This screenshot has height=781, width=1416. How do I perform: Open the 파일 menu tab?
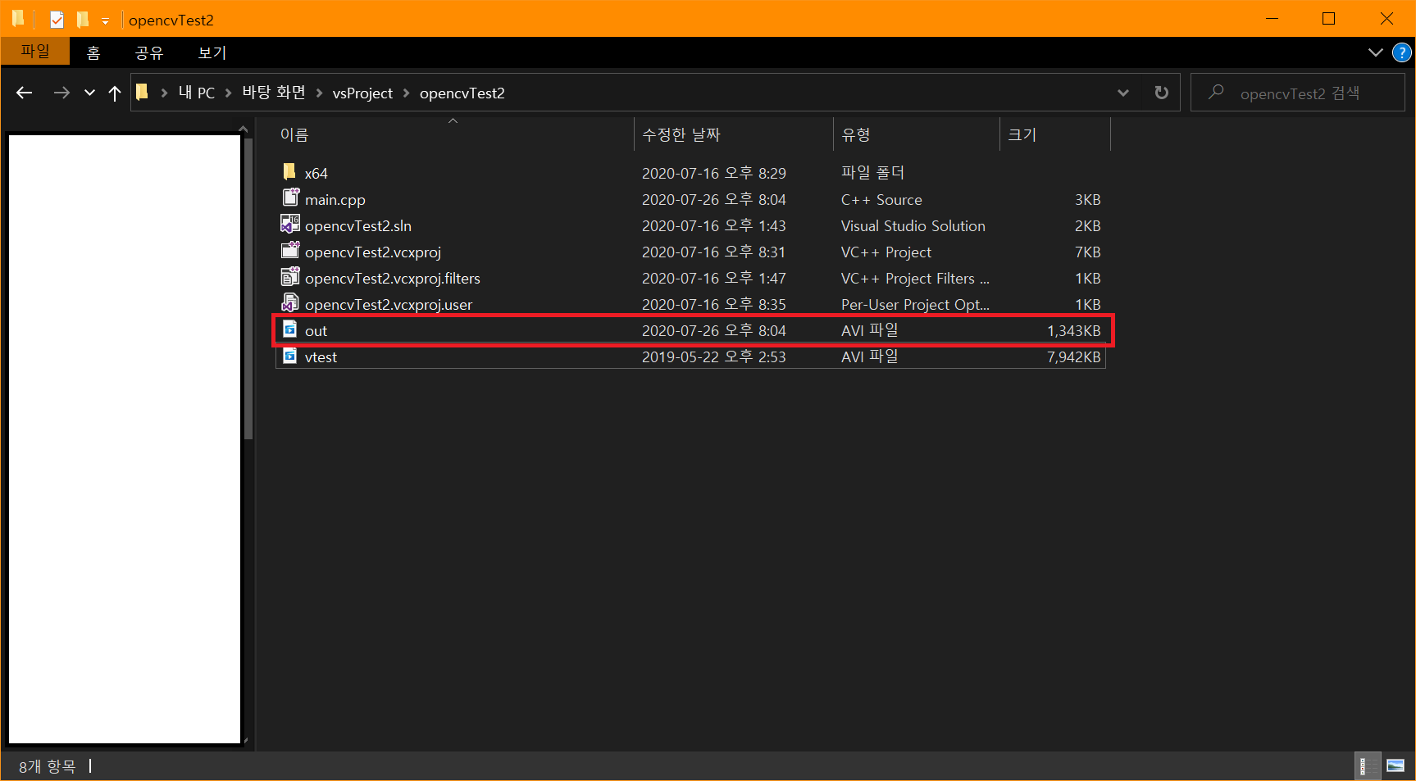coord(35,52)
